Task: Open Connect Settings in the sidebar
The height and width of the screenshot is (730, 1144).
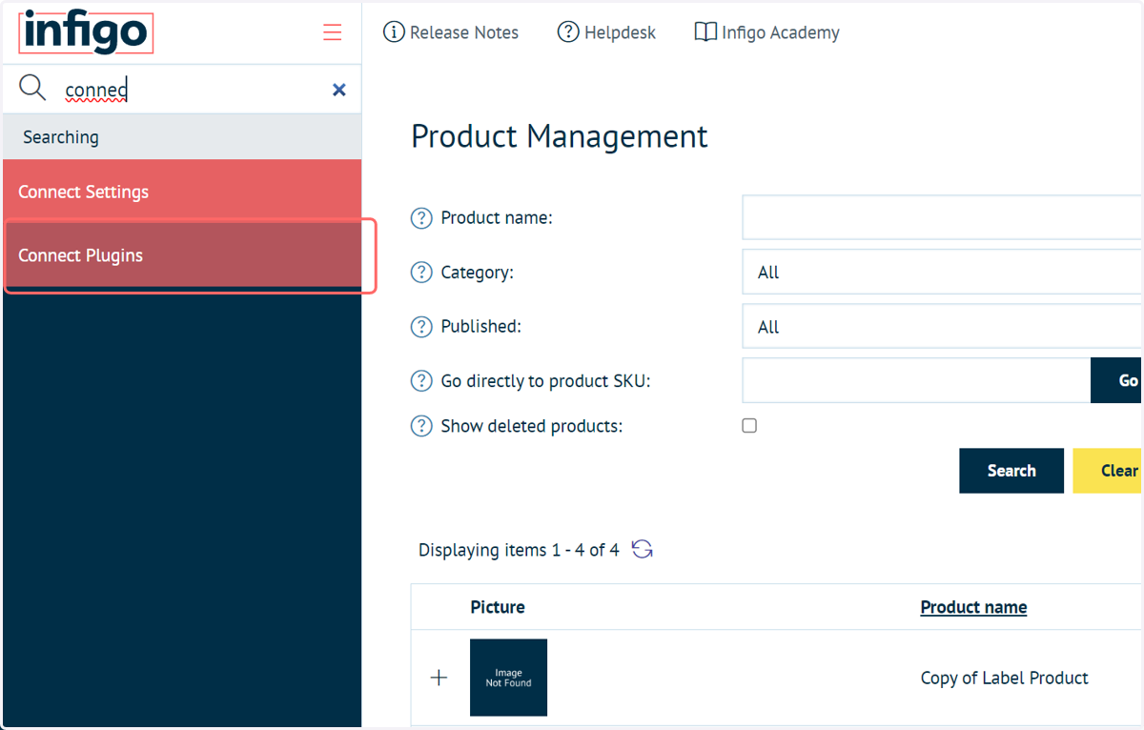Action: point(182,192)
